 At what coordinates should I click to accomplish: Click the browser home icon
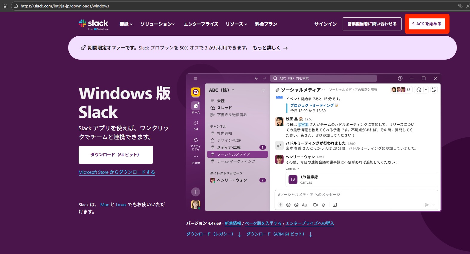pyautogui.click(x=5, y=6)
